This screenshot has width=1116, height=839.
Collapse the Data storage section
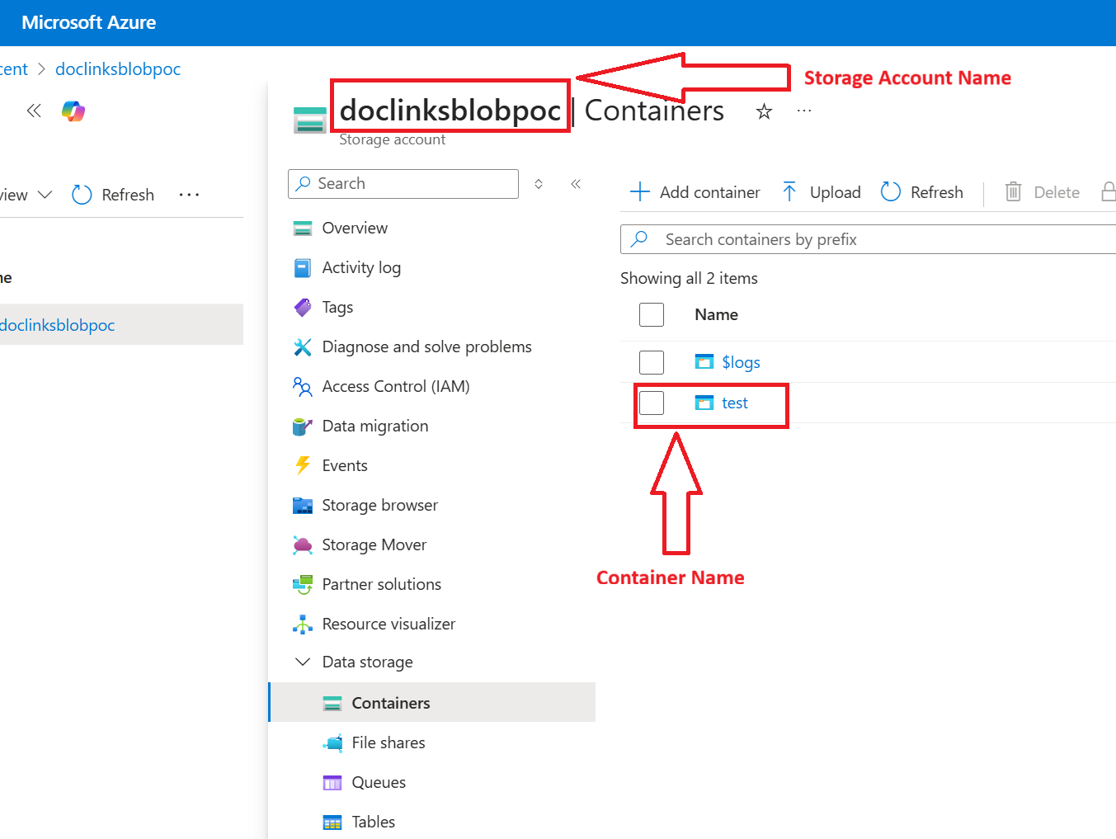(303, 662)
